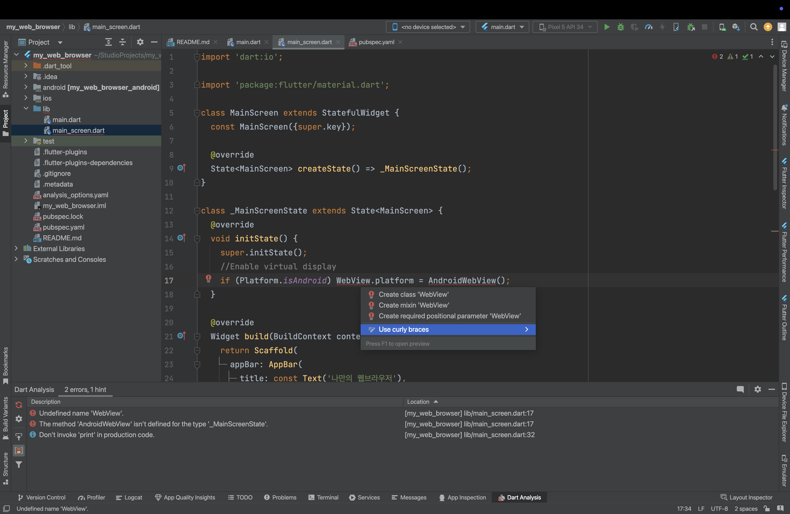Switch to the pubspec.yaml editor tab
790x514 pixels.
click(376, 42)
